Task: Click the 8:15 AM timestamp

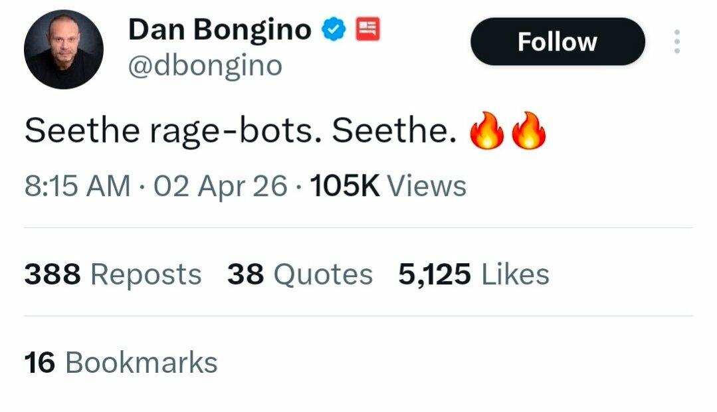Action: (77, 186)
